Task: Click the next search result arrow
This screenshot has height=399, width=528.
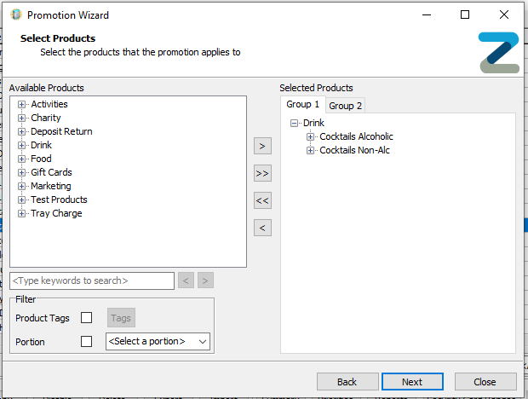Action: [205, 280]
